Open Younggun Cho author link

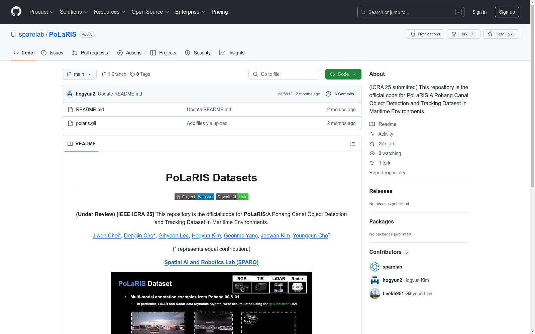pos(310,236)
